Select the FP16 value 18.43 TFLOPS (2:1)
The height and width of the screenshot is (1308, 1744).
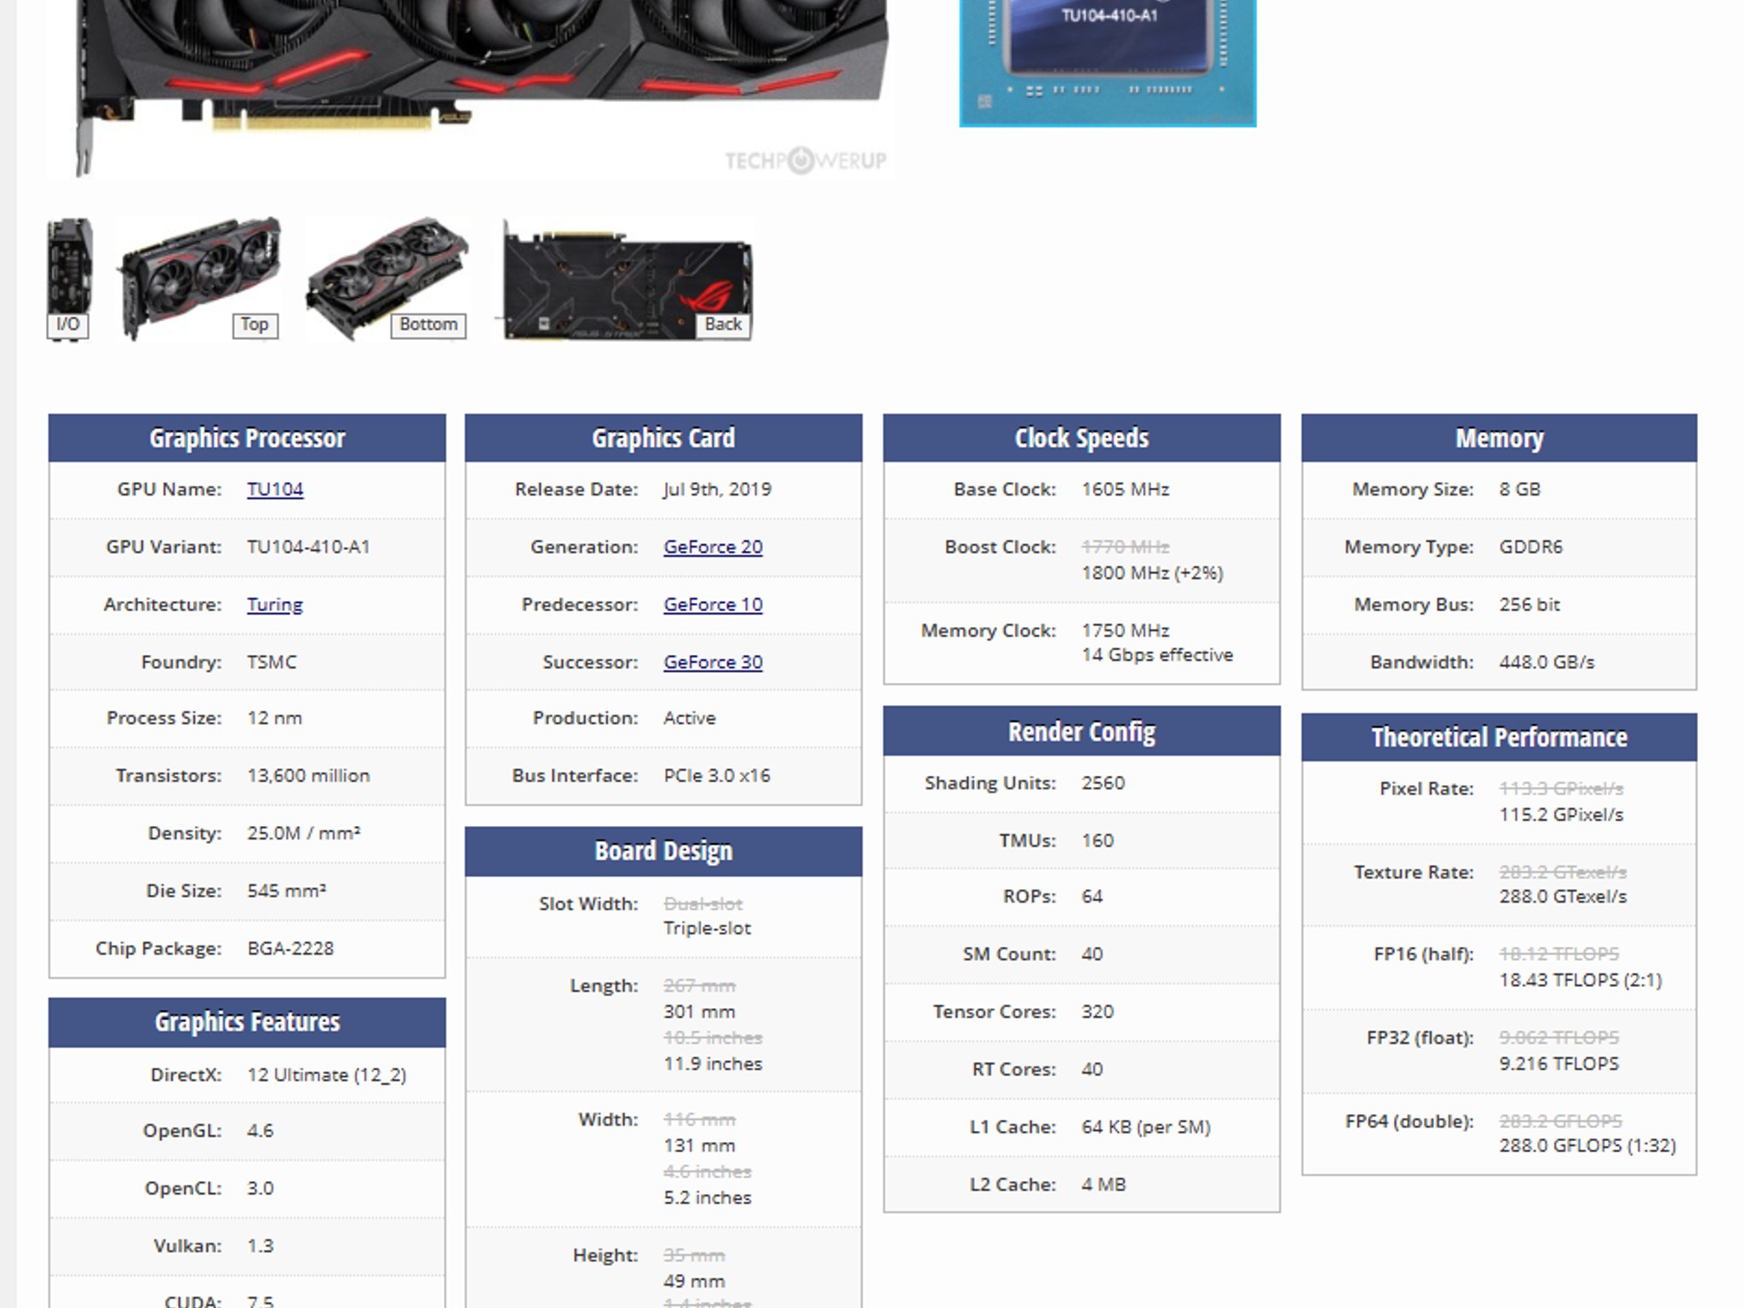pos(1580,980)
